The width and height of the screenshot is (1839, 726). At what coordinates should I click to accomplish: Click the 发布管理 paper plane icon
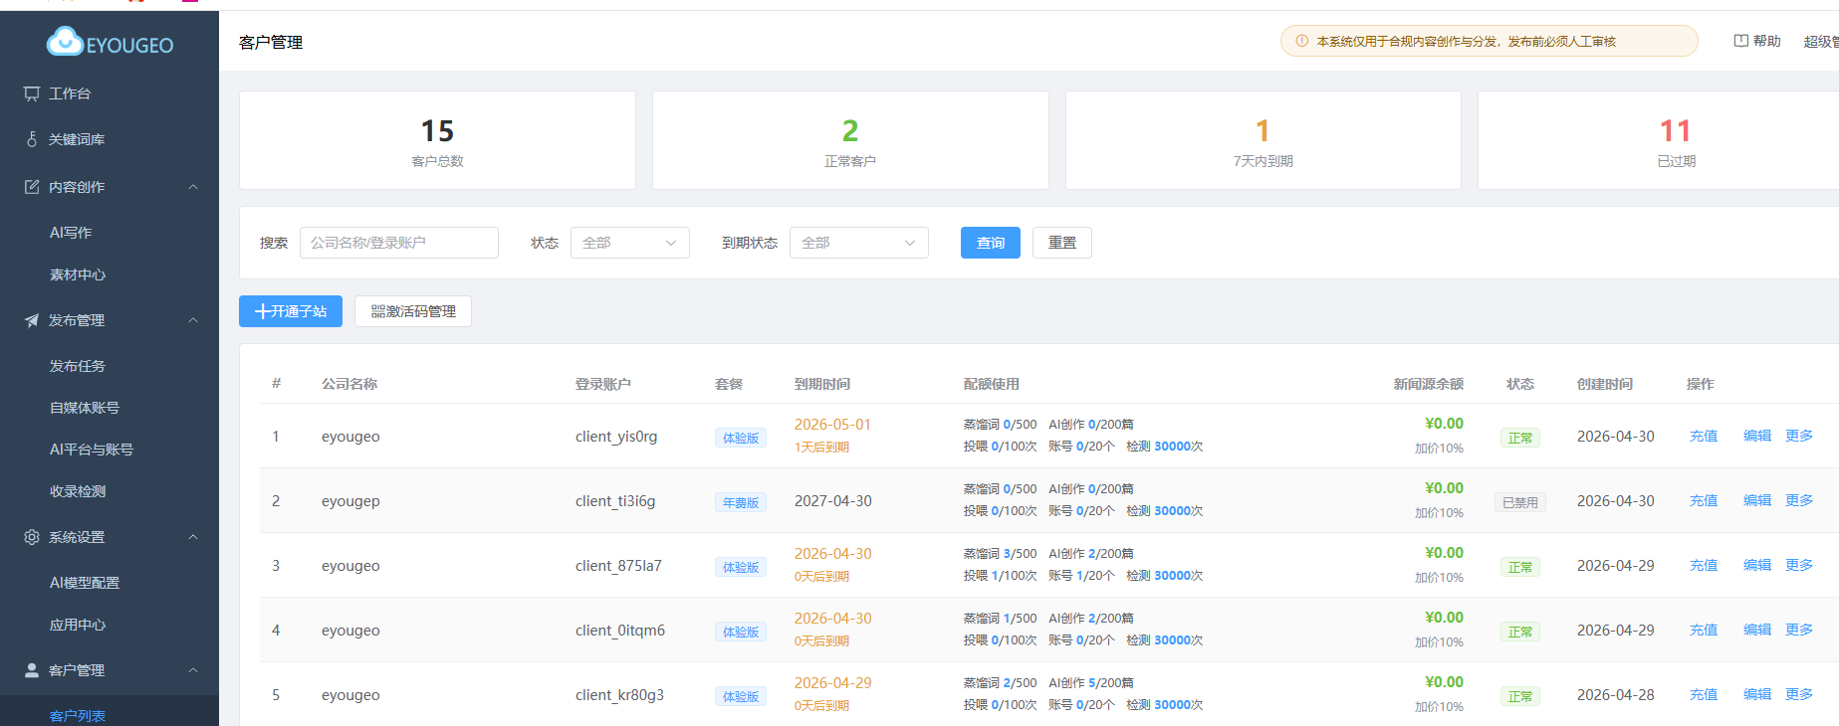point(32,320)
